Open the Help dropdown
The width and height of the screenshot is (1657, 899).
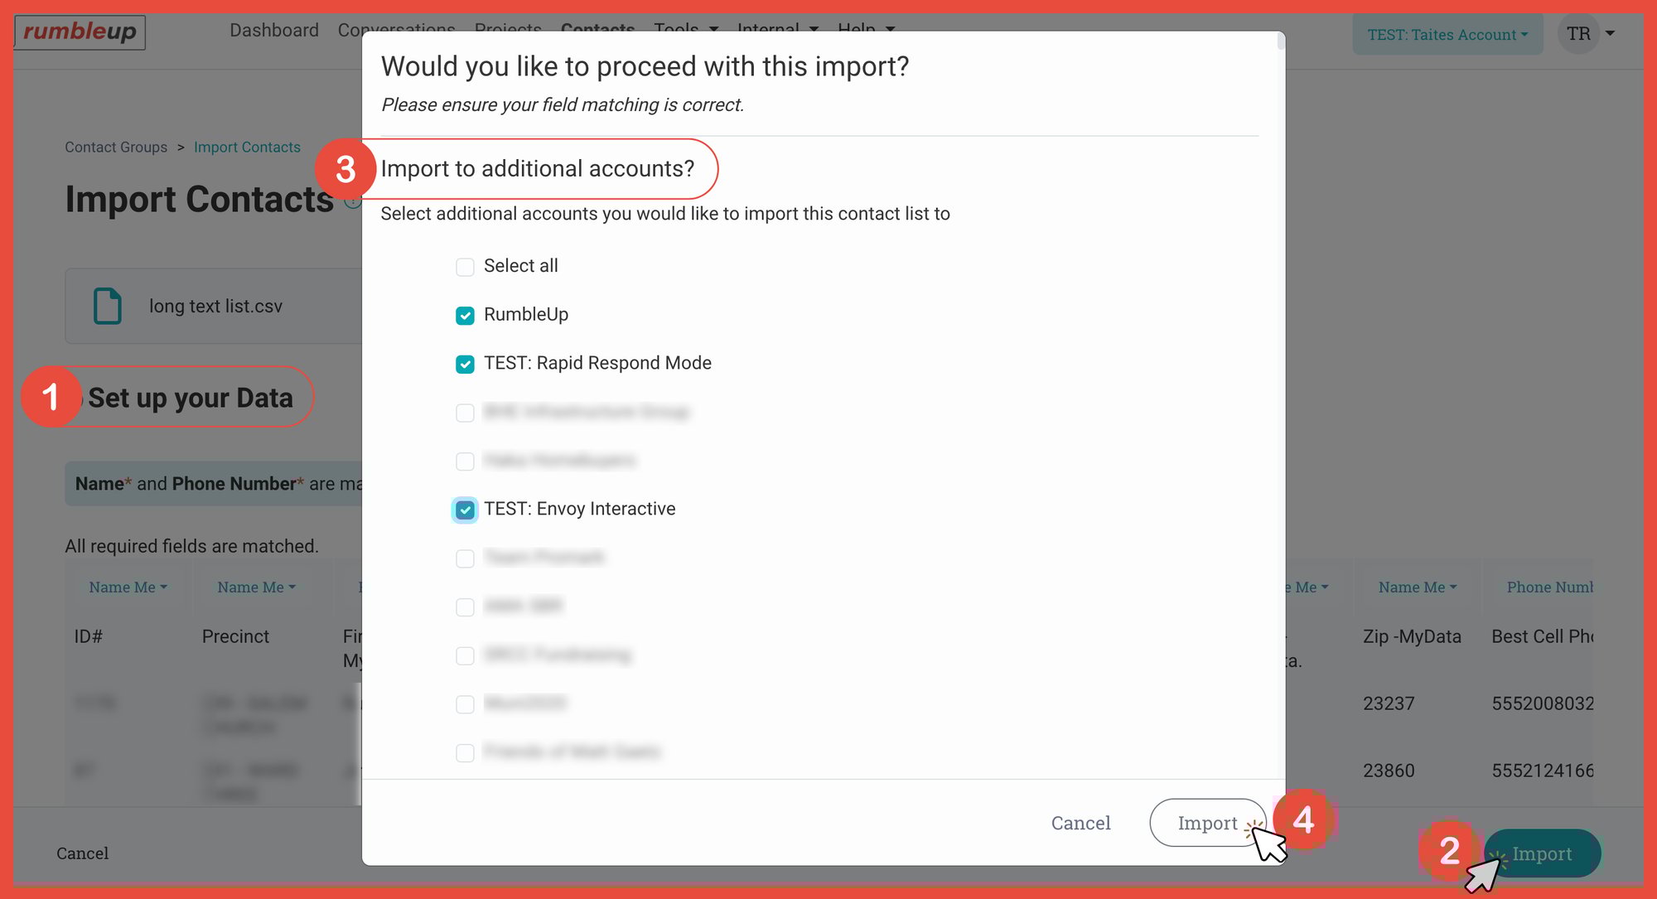(x=866, y=30)
